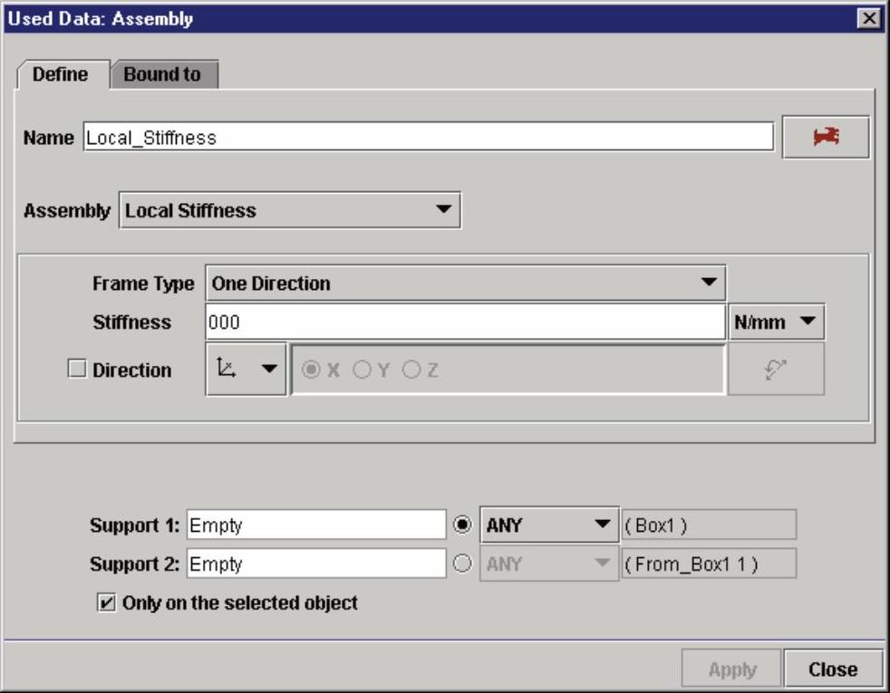The image size is (890, 693).
Task: Close the Used Data Assembly dialog window
Action: coord(870,18)
